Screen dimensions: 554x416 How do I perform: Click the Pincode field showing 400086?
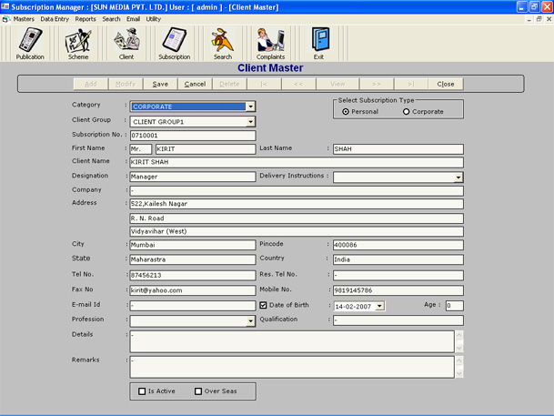click(x=398, y=245)
